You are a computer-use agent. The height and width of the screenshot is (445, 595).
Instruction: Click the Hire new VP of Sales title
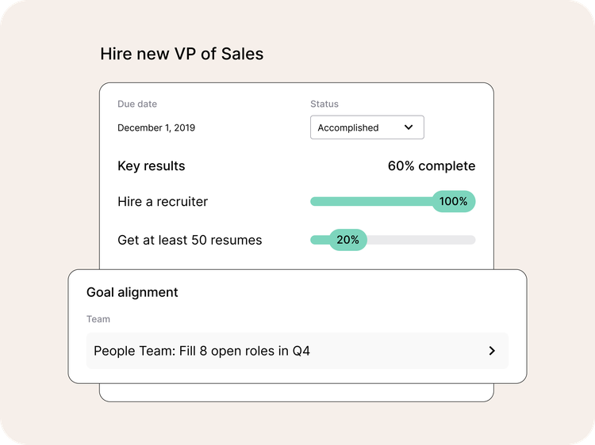(182, 54)
